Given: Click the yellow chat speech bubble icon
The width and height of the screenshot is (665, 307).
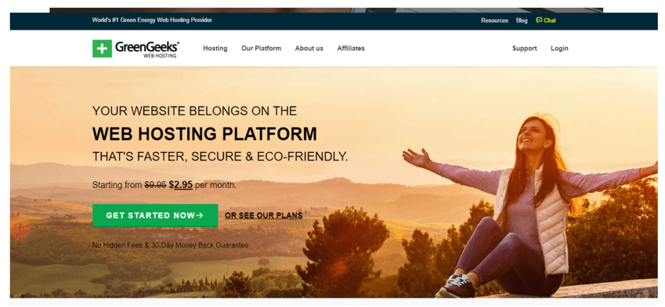Looking at the screenshot, I should [x=538, y=20].
